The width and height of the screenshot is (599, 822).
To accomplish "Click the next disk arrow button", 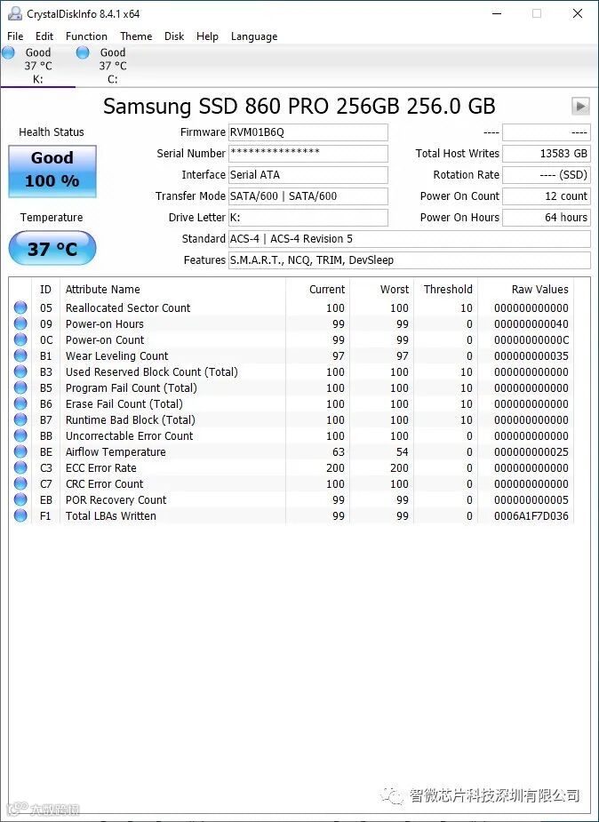I will 580,106.
